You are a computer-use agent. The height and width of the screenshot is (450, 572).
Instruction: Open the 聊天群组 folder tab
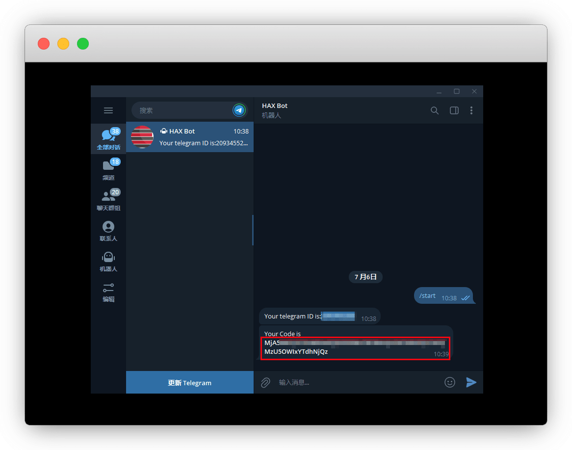point(108,200)
